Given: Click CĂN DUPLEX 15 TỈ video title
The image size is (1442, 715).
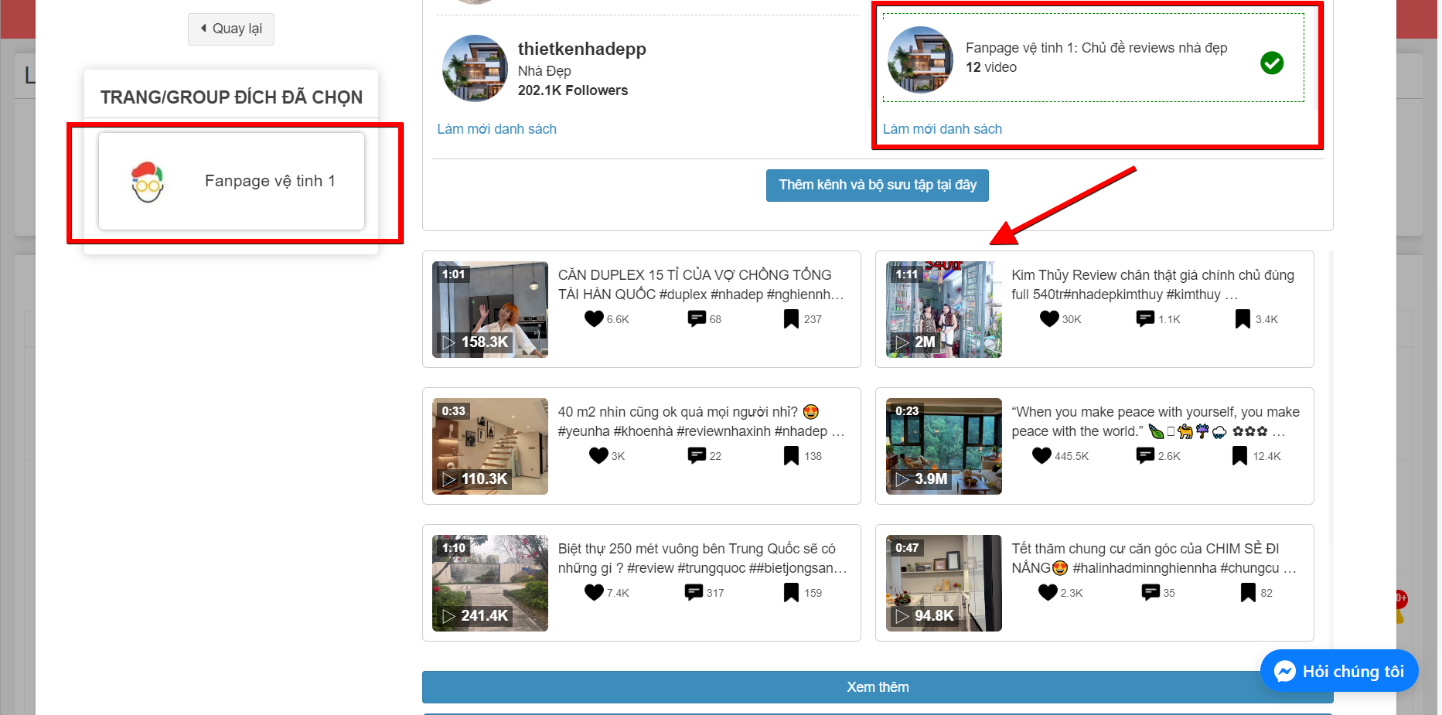Looking at the screenshot, I should click(x=701, y=284).
